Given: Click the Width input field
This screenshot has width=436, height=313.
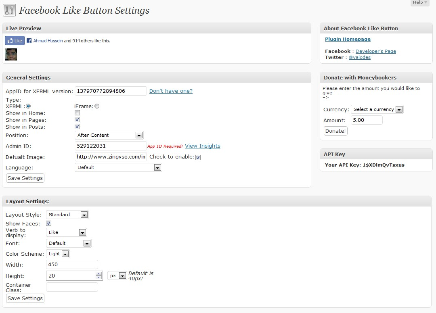Looking at the screenshot, I should pos(72,265).
